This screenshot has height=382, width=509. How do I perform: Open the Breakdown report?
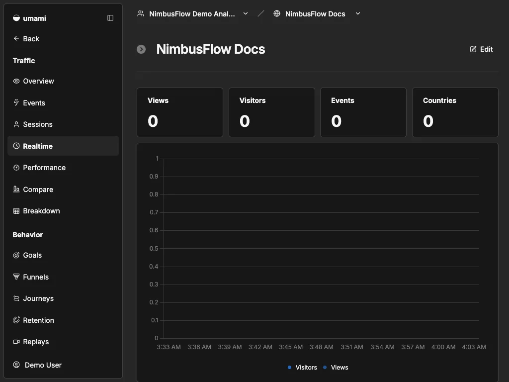pos(63,211)
